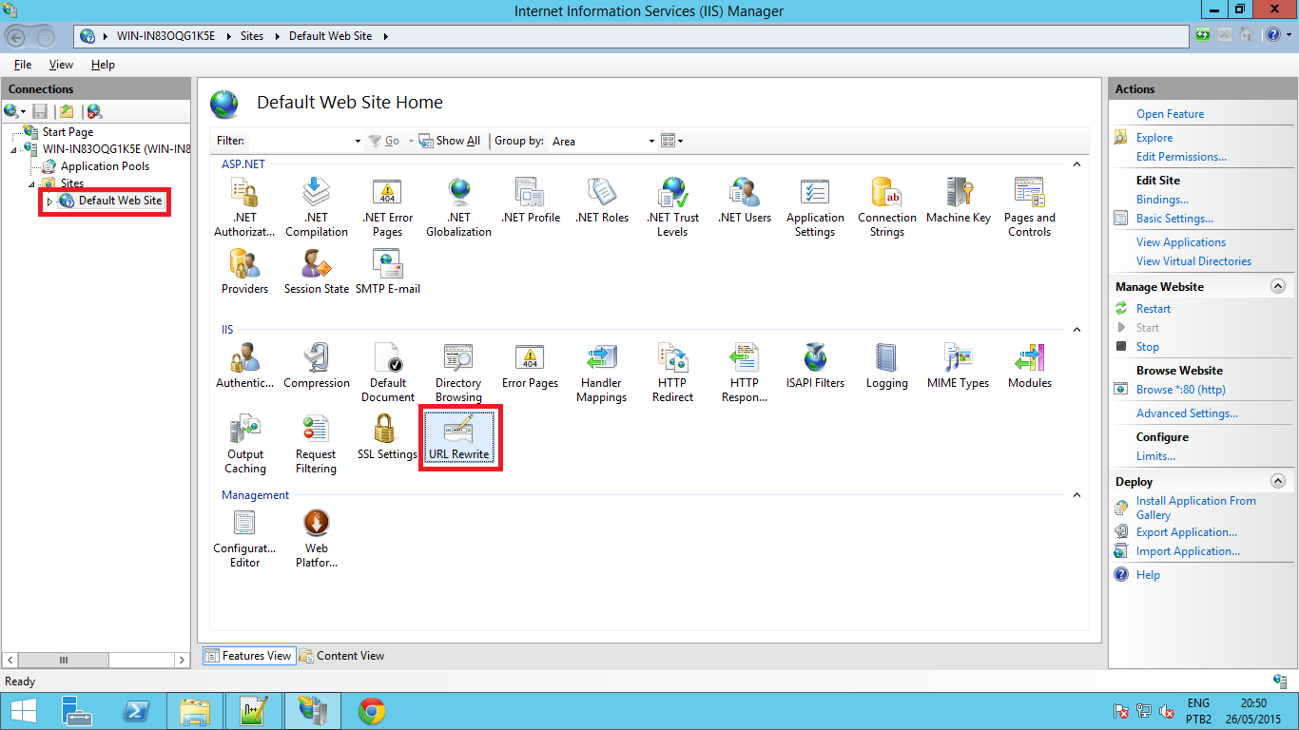This screenshot has height=730, width=1299.
Task: Open Web Platform Installer feature
Action: (316, 537)
